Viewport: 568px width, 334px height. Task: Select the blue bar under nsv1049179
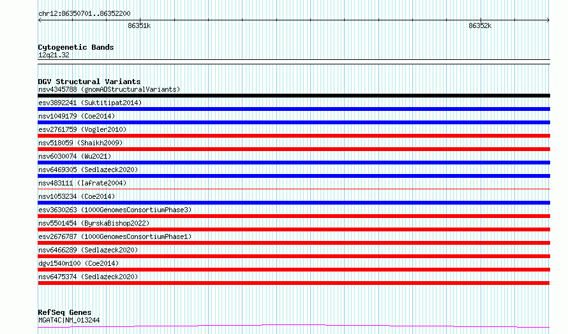click(294, 122)
